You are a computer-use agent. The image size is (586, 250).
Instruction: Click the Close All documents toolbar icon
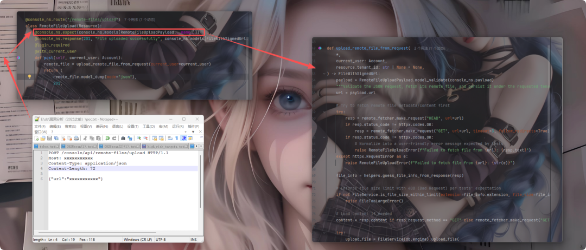point(69,138)
